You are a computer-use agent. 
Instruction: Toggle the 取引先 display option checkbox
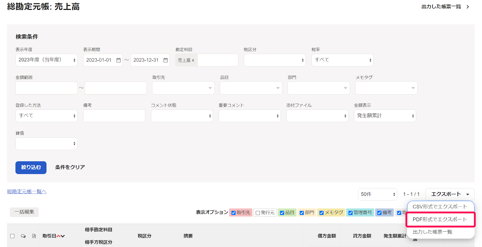(x=233, y=213)
